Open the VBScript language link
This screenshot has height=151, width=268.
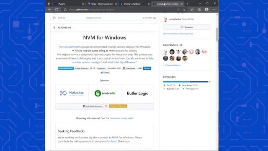pos(191,89)
